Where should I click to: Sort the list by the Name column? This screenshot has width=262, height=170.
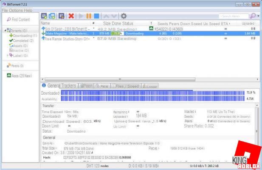coord(45,23)
